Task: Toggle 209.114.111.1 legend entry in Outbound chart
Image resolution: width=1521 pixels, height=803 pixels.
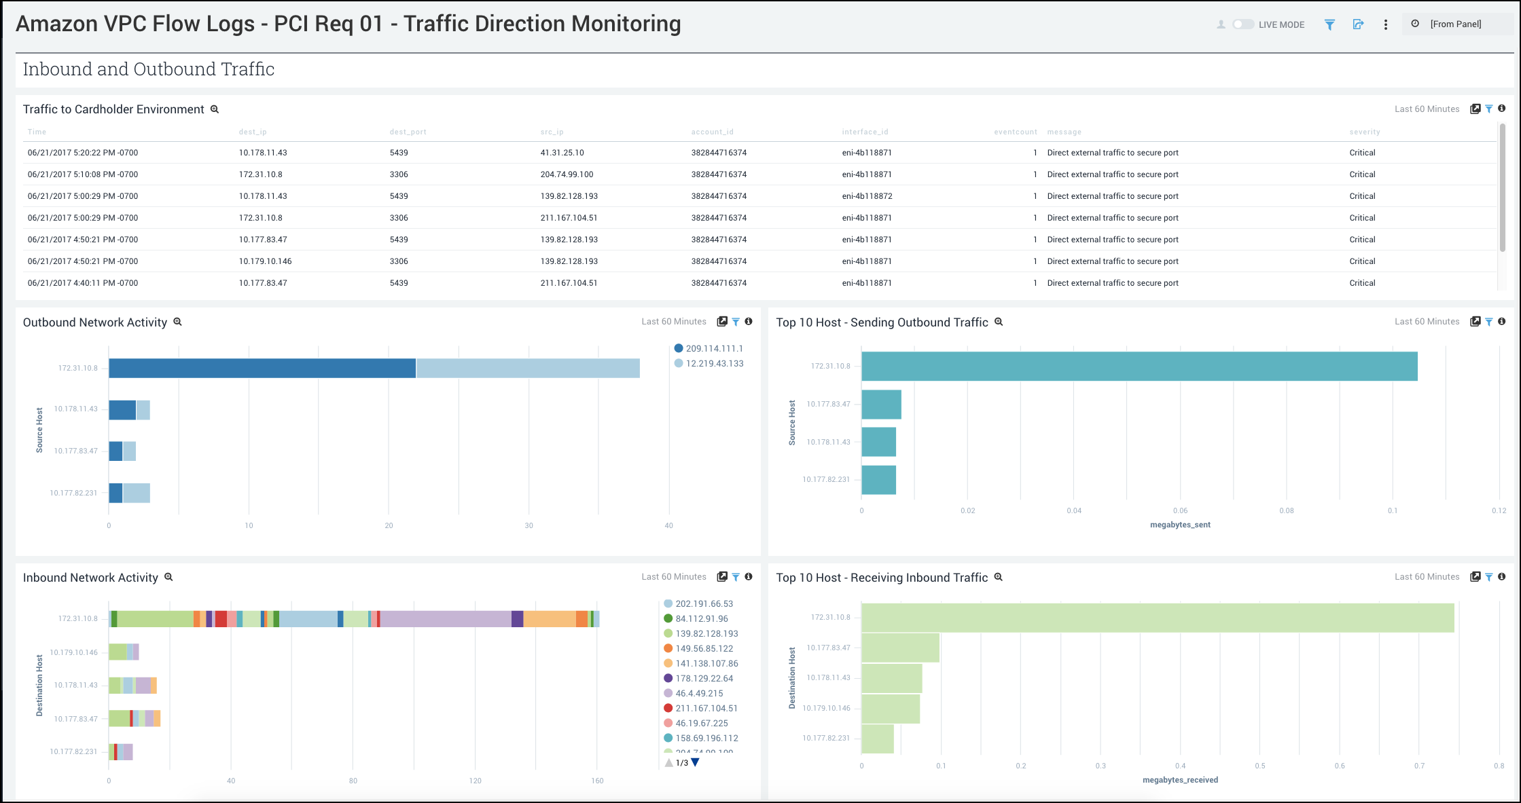Action: [x=714, y=348]
